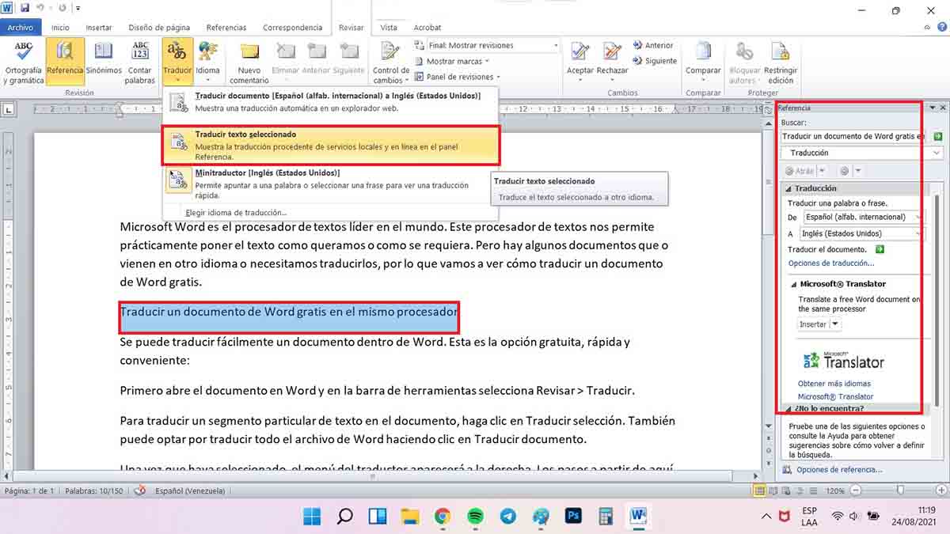Switch to Diseño de página tab
This screenshot has width=950, height=534.
tap(159, 27)
